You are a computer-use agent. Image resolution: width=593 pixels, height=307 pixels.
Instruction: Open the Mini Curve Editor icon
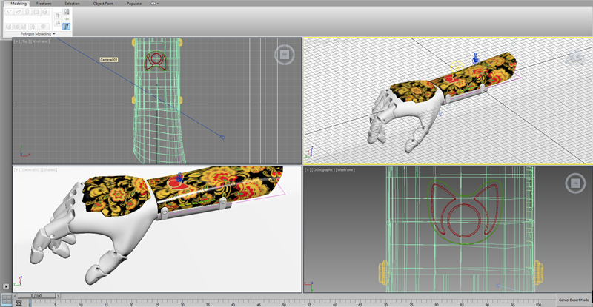coord(19,303)
